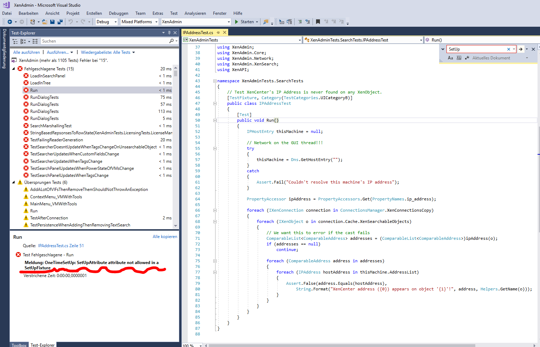Open the Projekt menu
Screen dimensions: 540x347
click(73, 13)
